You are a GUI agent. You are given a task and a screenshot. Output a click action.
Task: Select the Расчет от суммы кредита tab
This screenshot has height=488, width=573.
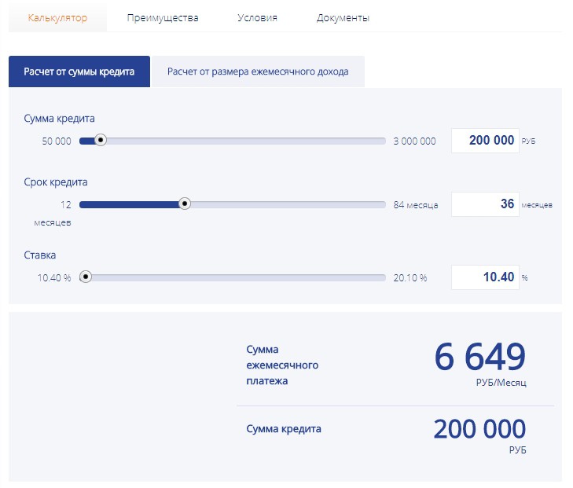tap(79, 72)
